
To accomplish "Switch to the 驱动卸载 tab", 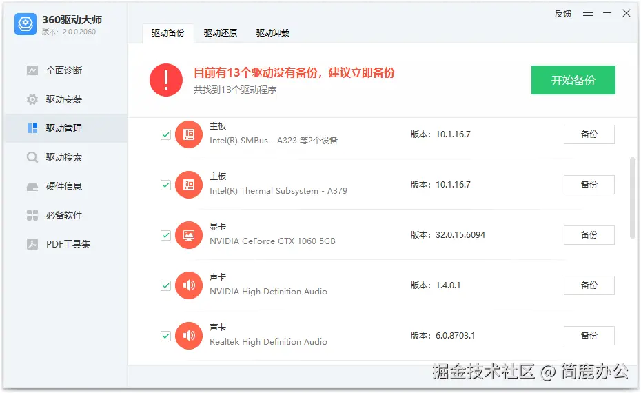I will (x=273, y=33).
